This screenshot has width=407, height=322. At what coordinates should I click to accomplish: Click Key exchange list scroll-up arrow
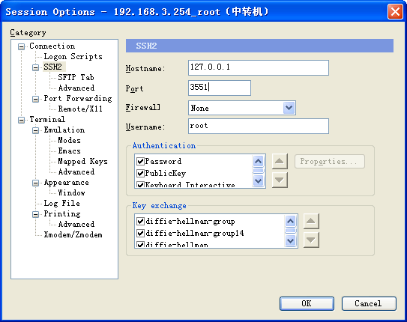[291, 221]
